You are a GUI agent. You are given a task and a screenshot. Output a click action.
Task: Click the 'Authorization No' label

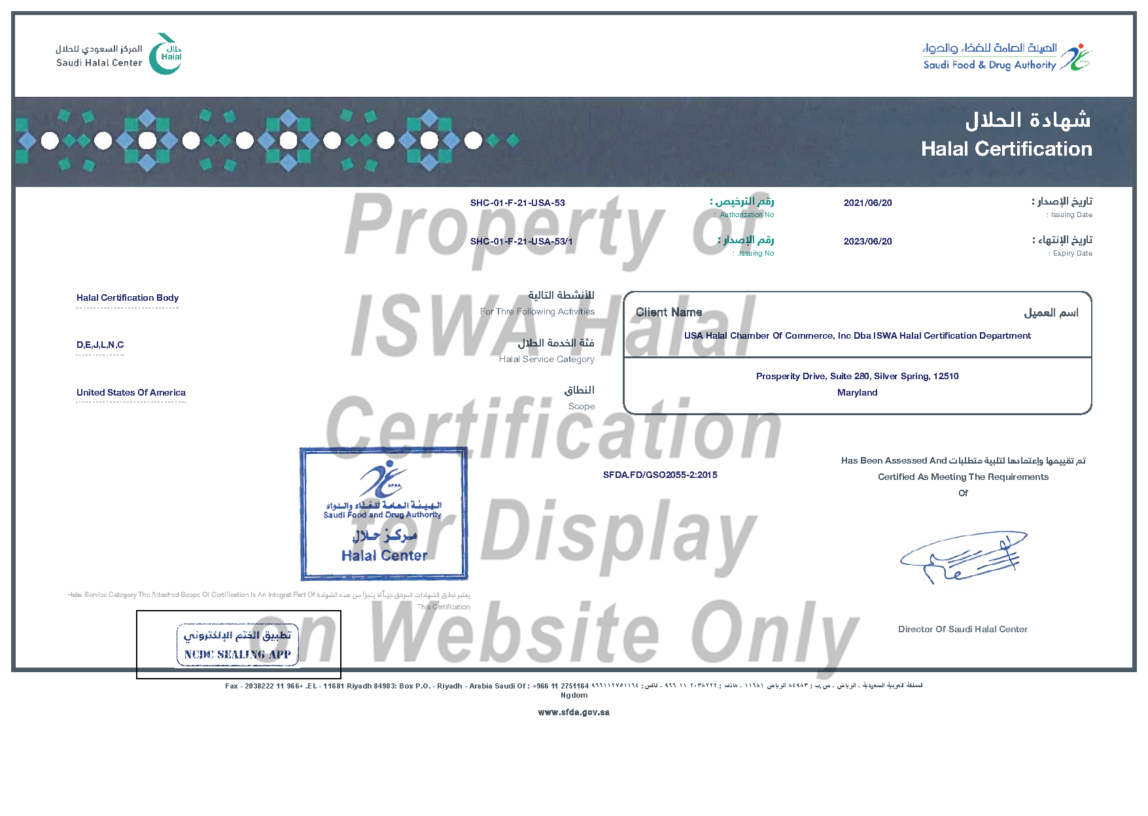coord(745,215)
